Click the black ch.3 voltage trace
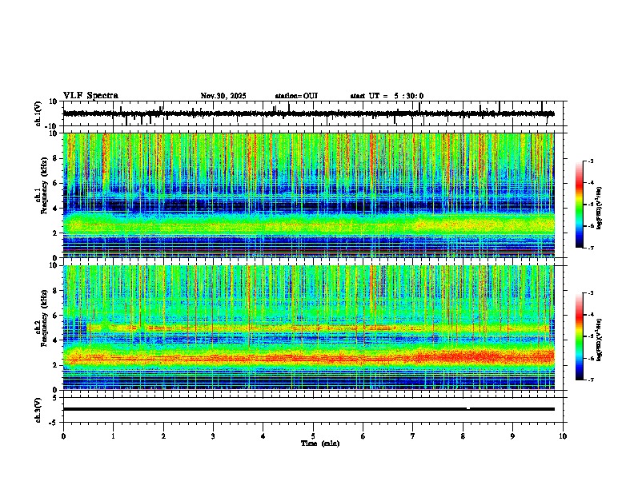 (308, 409)
